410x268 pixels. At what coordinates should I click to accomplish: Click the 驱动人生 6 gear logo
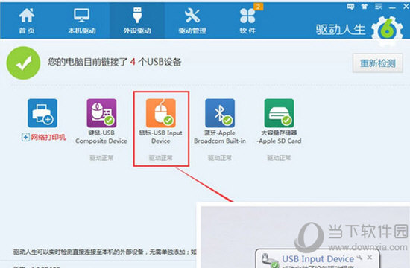(387, 31)
